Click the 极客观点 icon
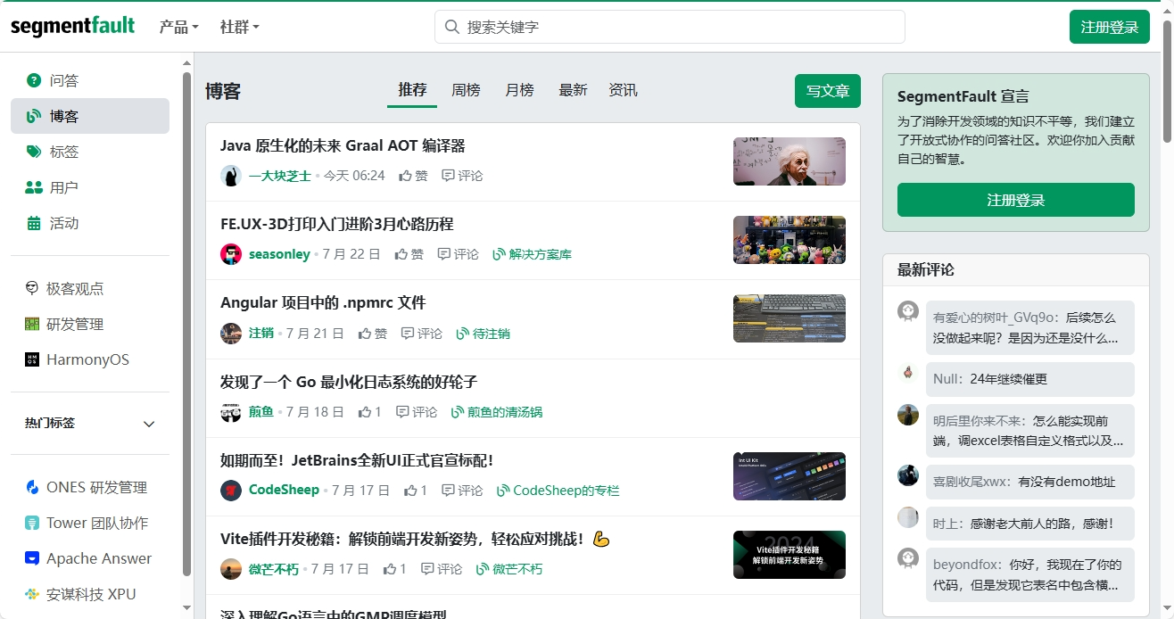The width and height of the screenshot is (1174, 619). (32, 288)
